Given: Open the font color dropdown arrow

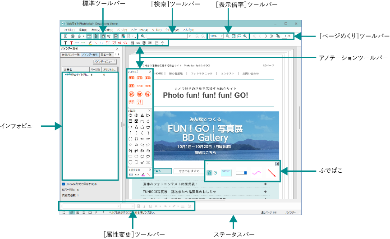Looking at the screenshot, I should [x=160, y=206].
